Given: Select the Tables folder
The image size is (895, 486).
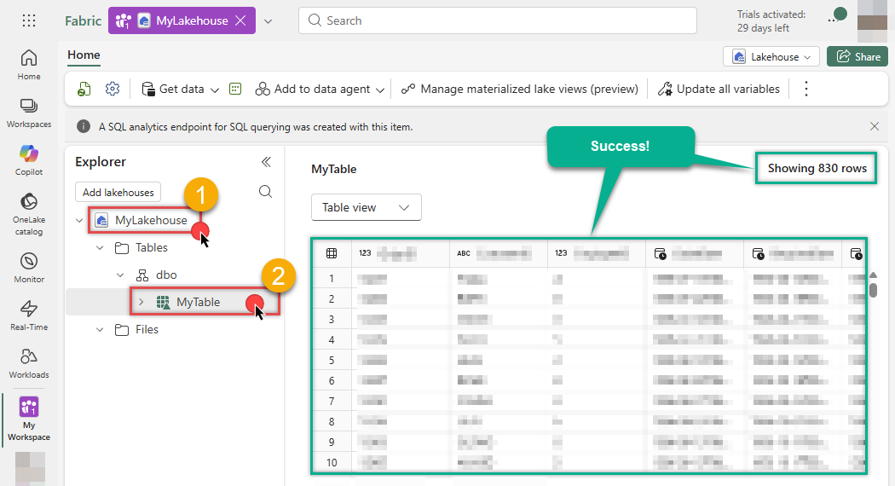Looking at the screenshot, I should click(x=151, y=248).
